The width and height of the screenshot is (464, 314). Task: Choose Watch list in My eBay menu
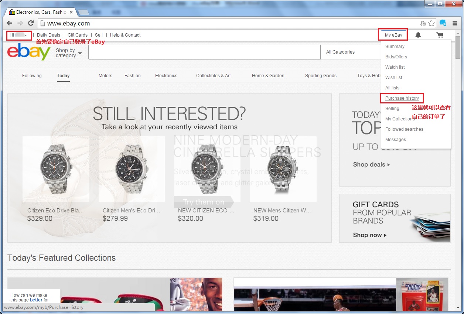pyautogui.click(x=395, y=67)
